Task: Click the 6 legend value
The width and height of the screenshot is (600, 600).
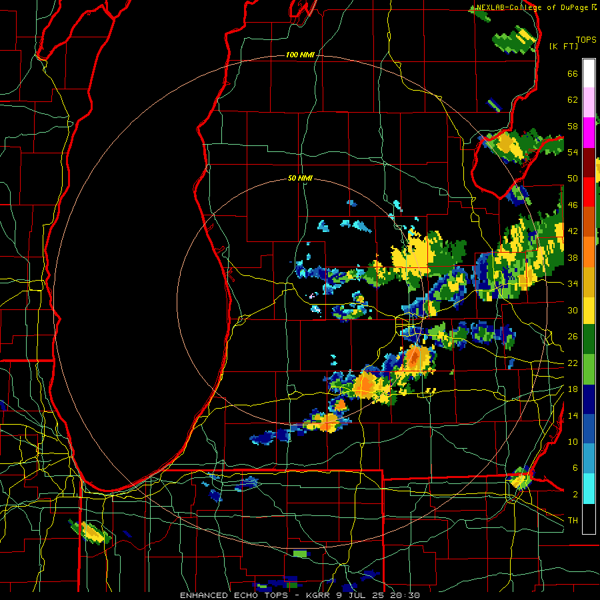Action: (x=575, y=468)
